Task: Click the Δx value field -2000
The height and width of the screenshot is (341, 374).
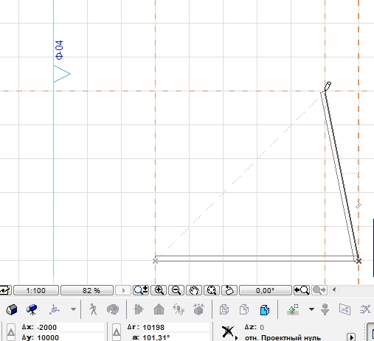Action: [70, 327]
